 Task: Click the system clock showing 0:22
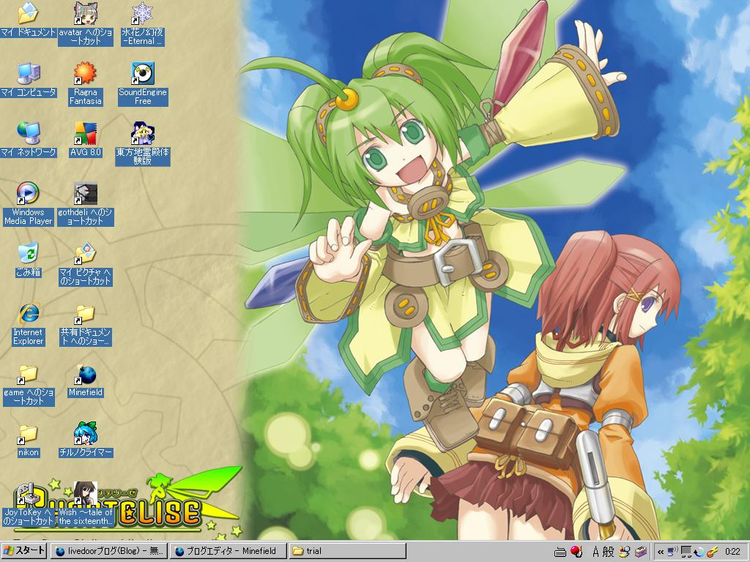pyautogui.click(x=732, y=552)
